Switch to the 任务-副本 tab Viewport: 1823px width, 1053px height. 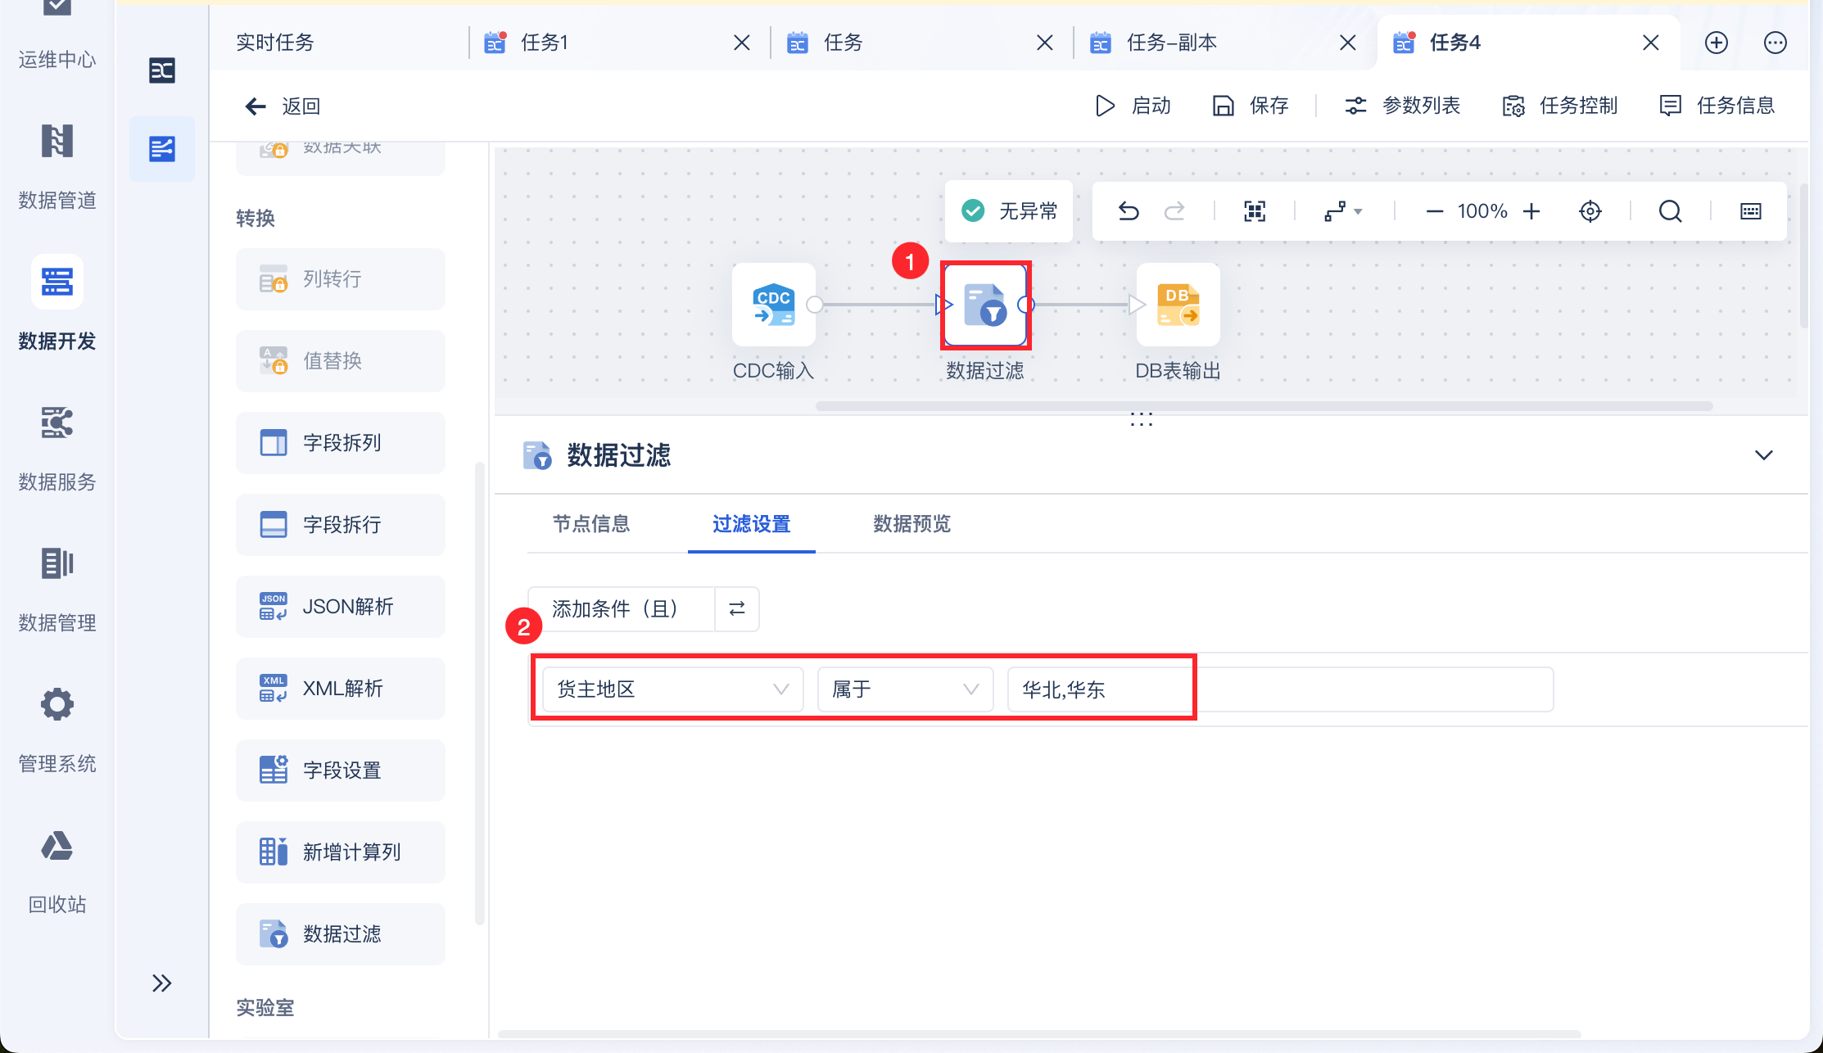[x=1171, y=43]
